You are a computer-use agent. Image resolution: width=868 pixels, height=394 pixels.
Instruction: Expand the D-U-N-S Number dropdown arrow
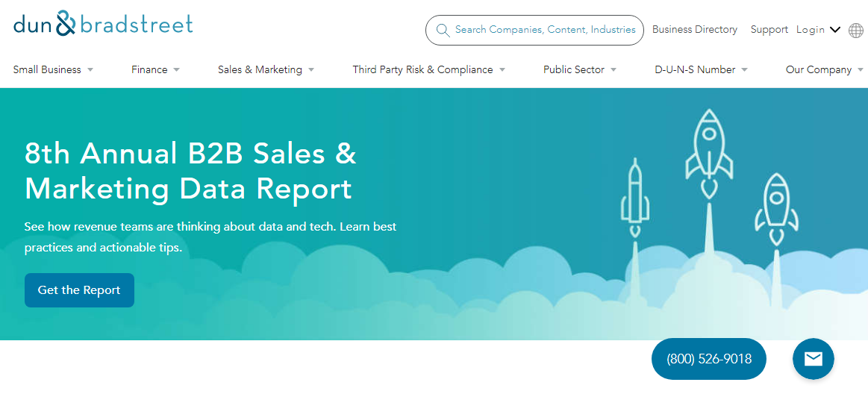[x=745, y=69]
